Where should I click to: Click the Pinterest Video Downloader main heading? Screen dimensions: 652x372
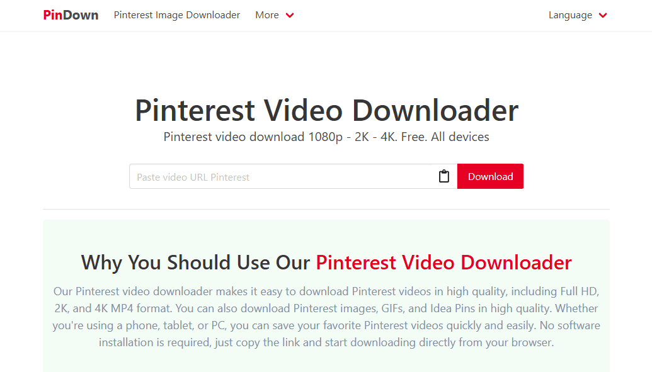(x=326, y=110)
